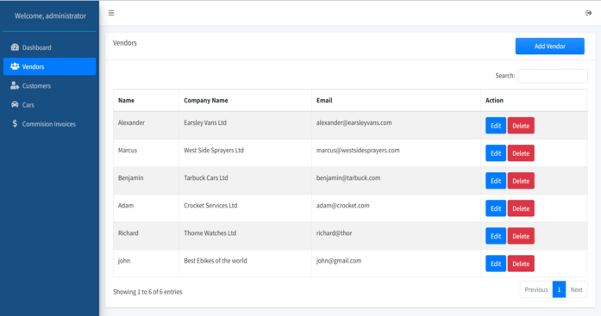The image size is (601, 316).
Task: Delete john's Best Ebikes vendor
Action: click(x=521, y=263)
